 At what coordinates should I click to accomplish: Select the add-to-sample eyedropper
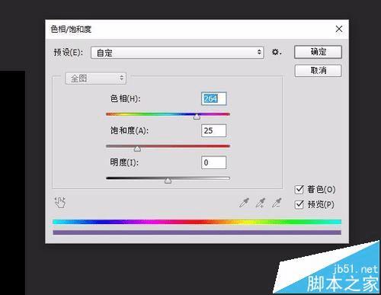[x=261, y=203]
